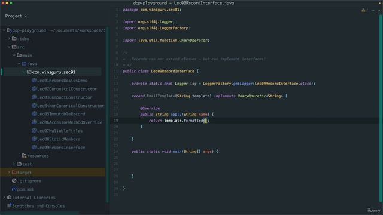Expand the .idea folder
This screenshot has height=215, width=383.
(9, 39)
